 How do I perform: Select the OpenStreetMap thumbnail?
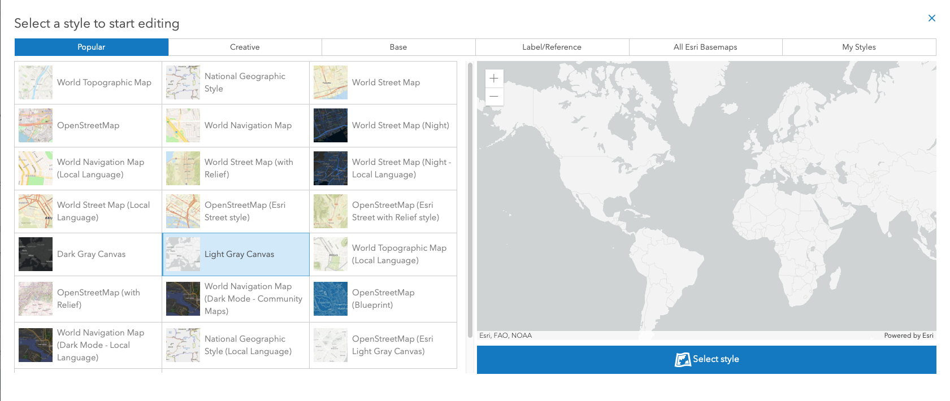click(36, 125)
